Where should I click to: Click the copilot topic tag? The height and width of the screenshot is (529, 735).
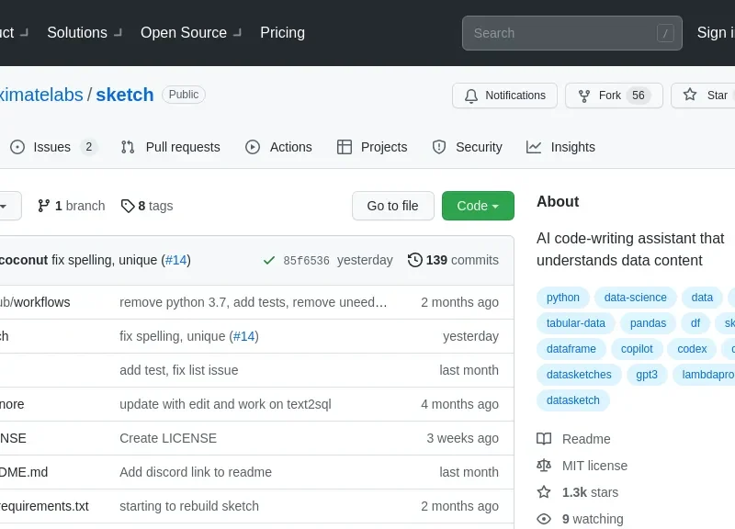(637, 349)
